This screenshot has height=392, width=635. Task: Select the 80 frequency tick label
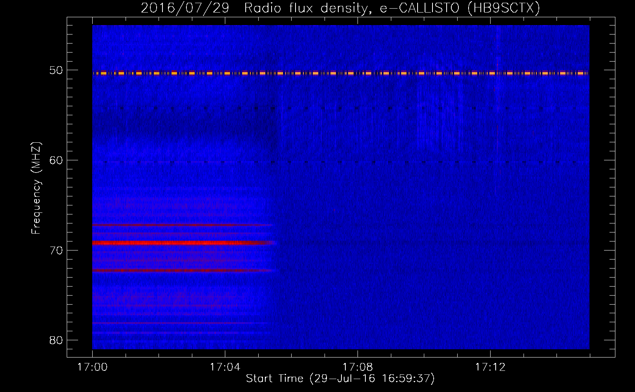[x=57, y=340]
